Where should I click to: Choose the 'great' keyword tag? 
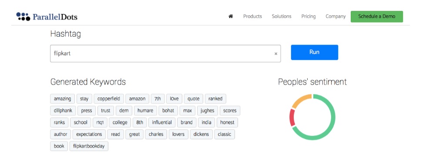coord(134,134)
